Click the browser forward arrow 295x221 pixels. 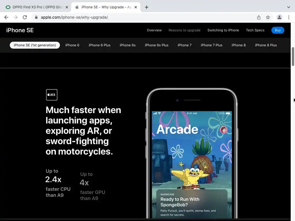pyautogui.click(x=16, y=17)
